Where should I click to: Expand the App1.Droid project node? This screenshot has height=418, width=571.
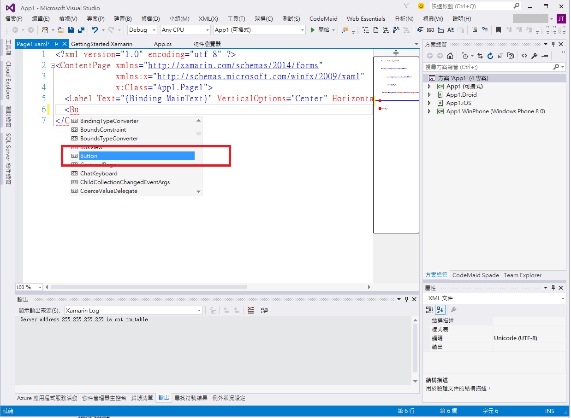429,95
